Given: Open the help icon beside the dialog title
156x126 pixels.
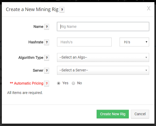Looking at the screenshot, I should coord(62,10).
